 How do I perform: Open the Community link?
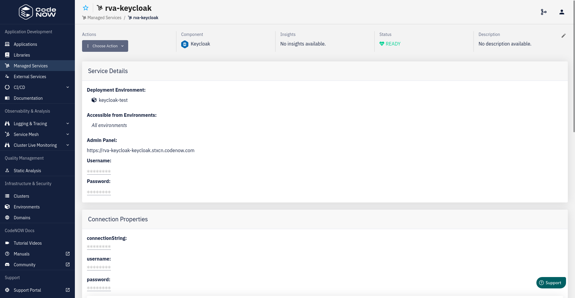(x=37, y=264)
